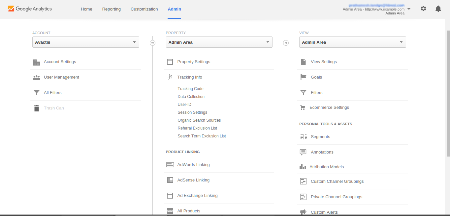Image resolution: width=450 pixels, height=216 pixels.
Task: Open Organic Search Sources
Action: point(199,120)
